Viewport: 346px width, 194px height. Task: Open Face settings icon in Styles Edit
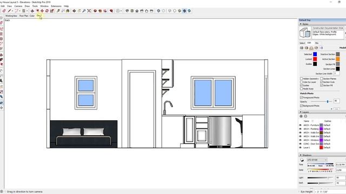coord(307,48)
